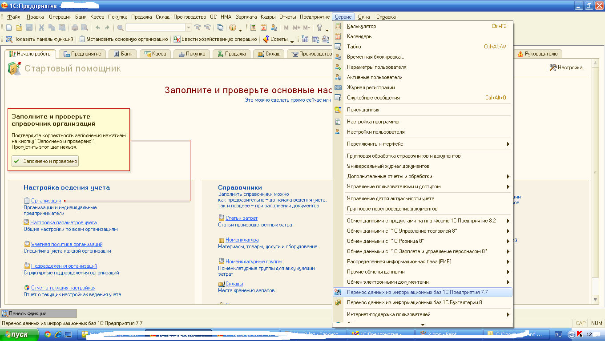The width and height of the screenshot is (605, 341).
Task: Click the Журнал регистрации menu icon
Action: tap(338, 87)
